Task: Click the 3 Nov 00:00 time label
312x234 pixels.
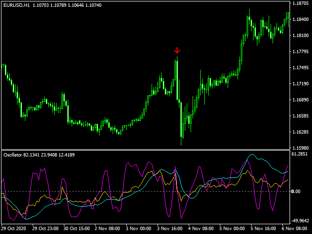Action: pos(138,229)
